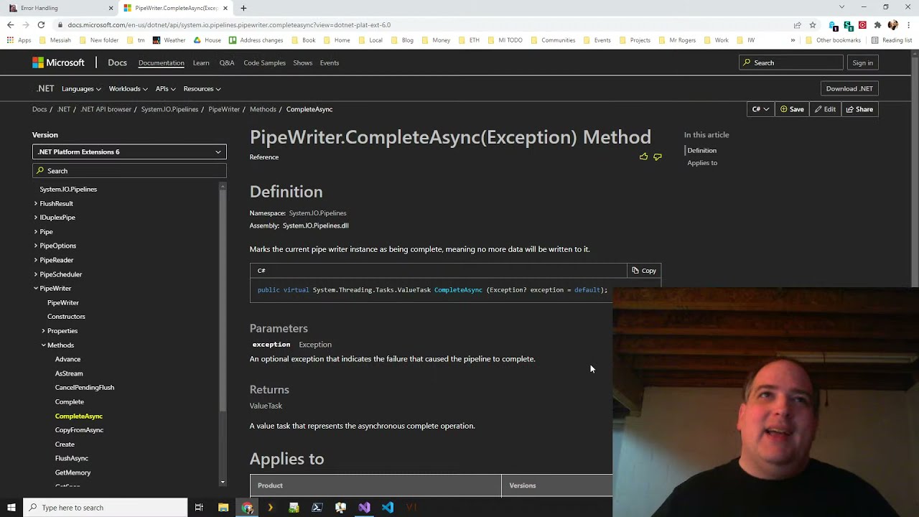919x517 pixels.
Task: Click System.IO.Pipelines breadcrumb link
Action: click(169, 109)
